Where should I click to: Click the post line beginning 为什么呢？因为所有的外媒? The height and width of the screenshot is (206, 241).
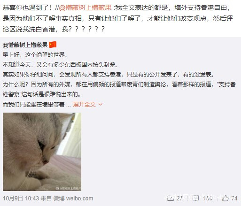point(119,89)
